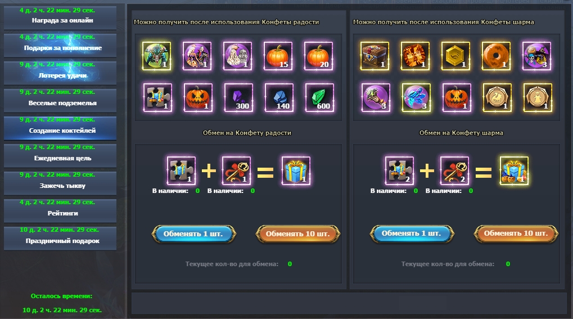The width and height of the screenshot is (573, 319).
Task: Click the pumpkin reward icon with quantity 15
Action: (278, 56)
